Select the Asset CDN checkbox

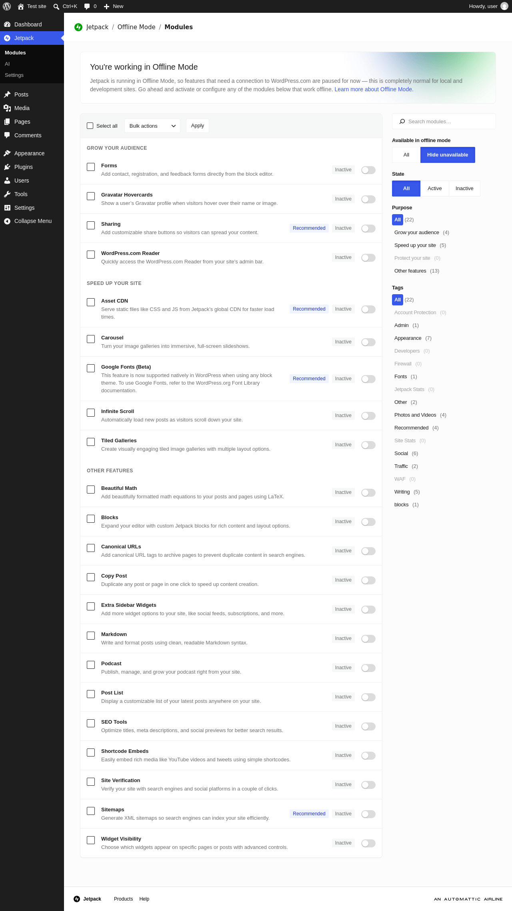click(91, 302)
